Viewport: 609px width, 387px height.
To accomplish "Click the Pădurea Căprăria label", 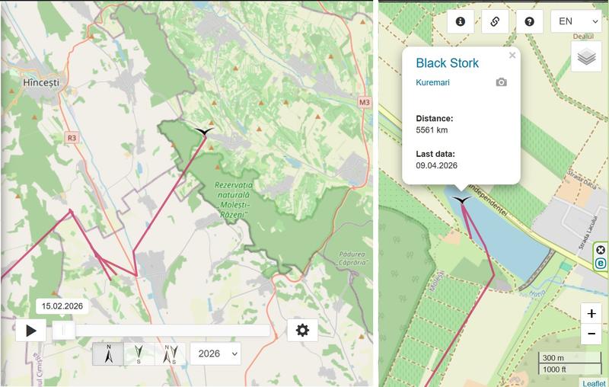I will click(x=352, y=258).
